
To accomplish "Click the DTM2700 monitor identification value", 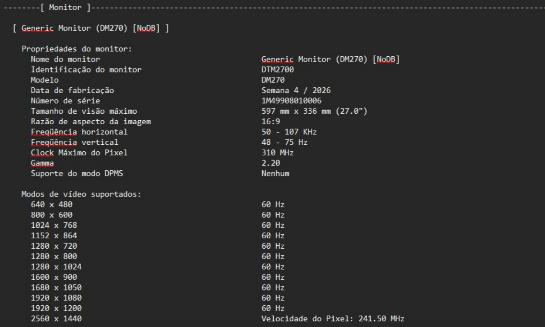I will (277, 70).
